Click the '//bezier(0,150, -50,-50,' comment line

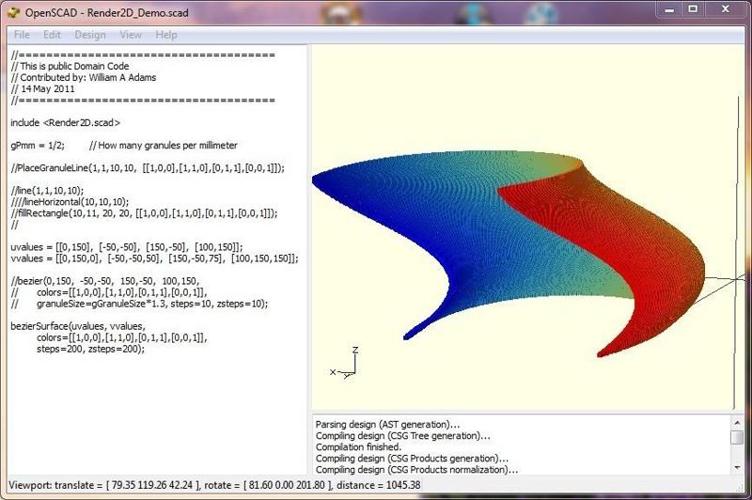tap(105, 281)
